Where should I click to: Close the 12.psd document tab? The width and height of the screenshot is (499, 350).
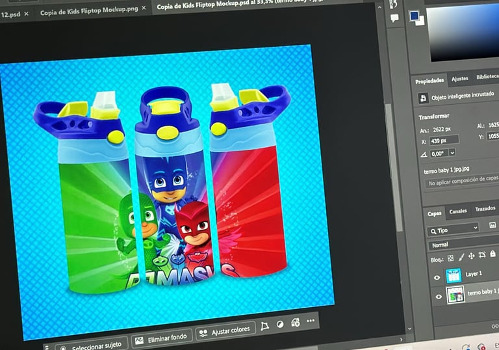tap(27, 14)
